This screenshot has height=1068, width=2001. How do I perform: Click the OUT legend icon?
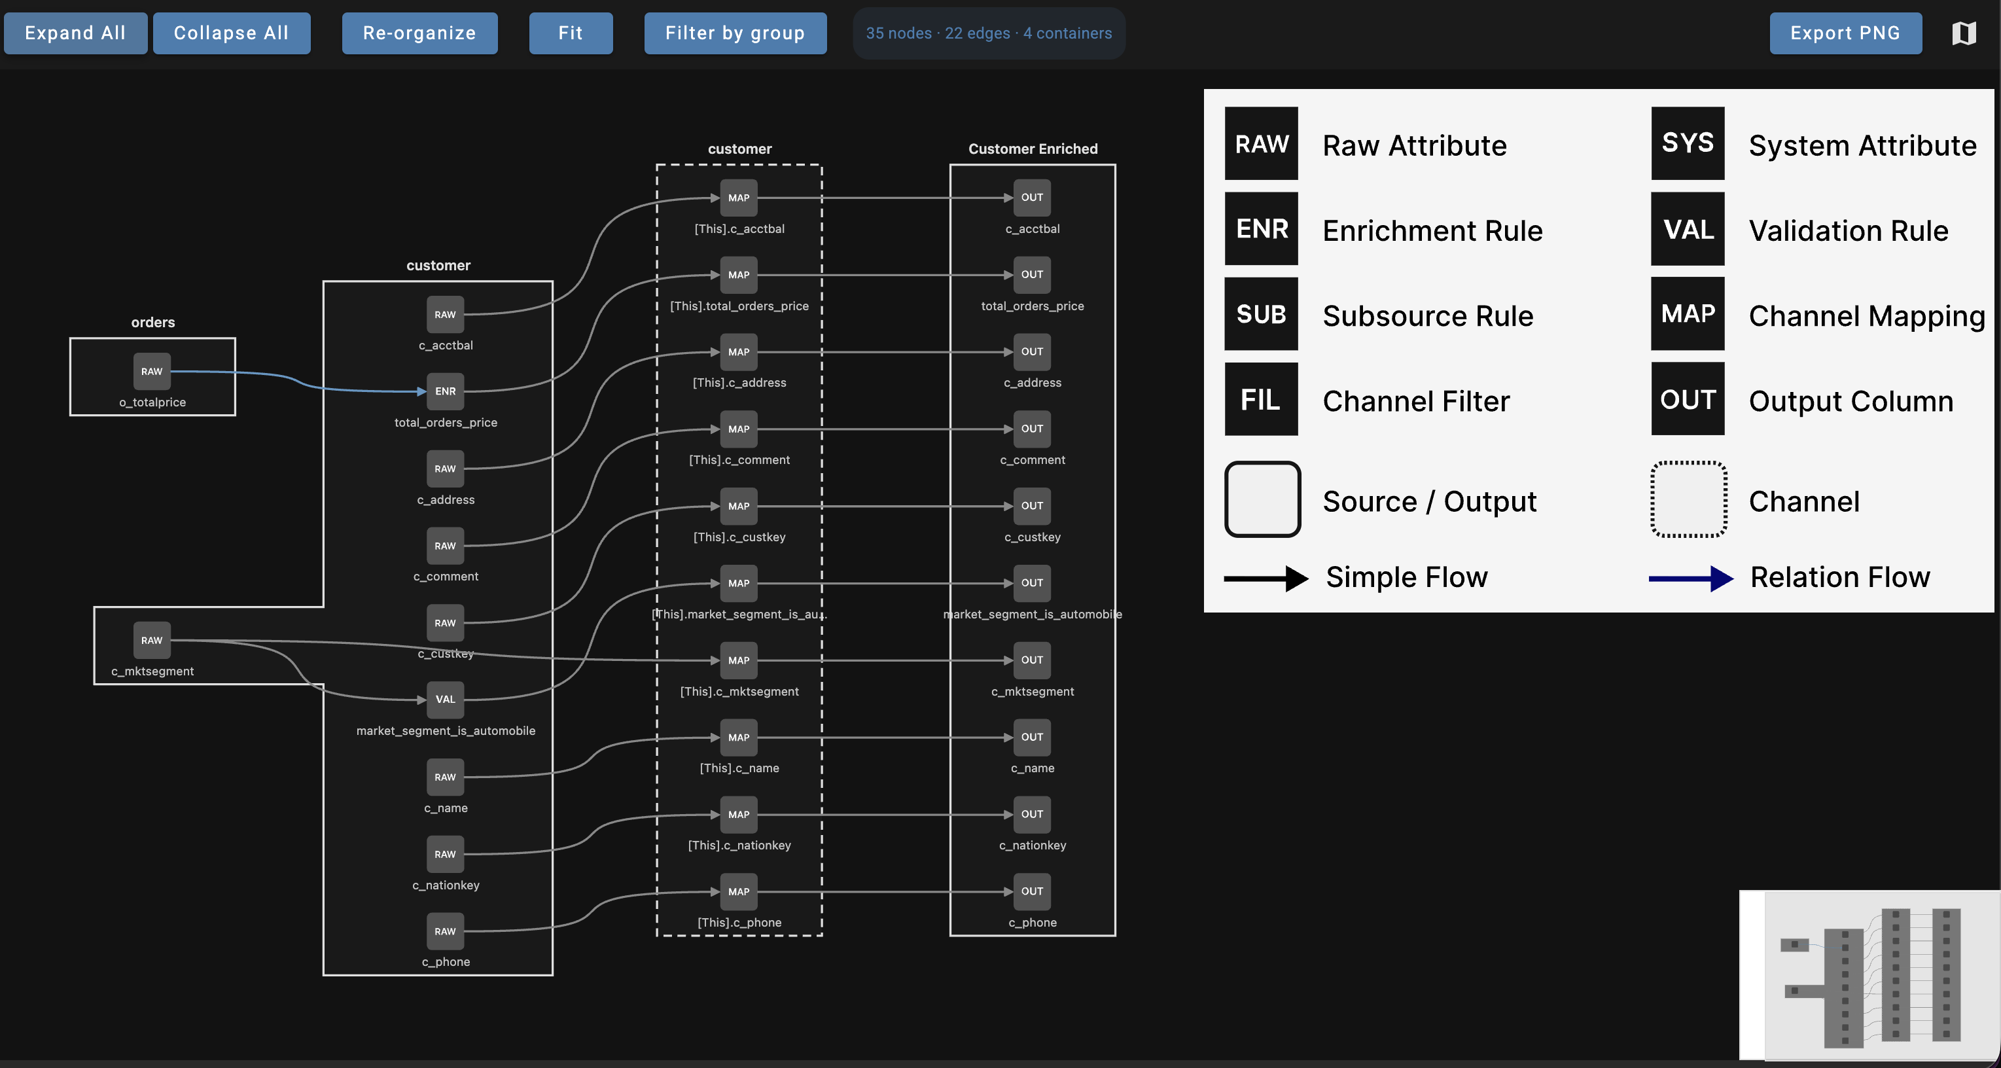1688,399
